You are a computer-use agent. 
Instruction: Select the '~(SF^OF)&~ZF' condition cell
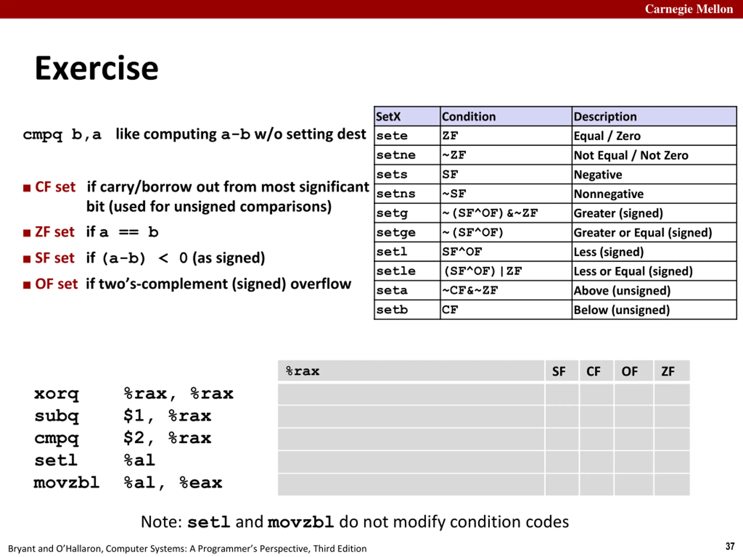coord(506,213)
